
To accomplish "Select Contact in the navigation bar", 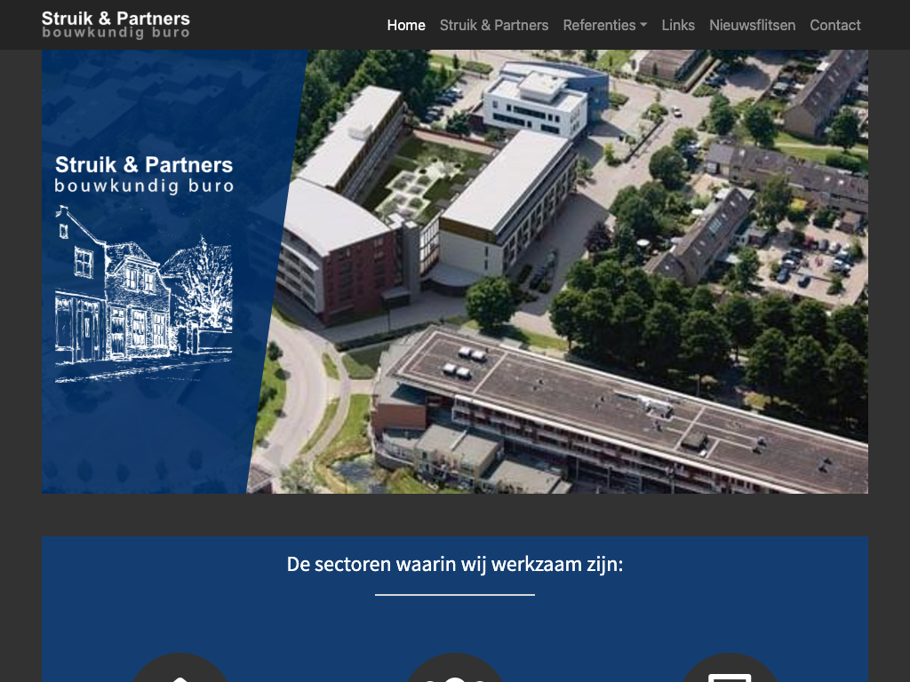I will pos(834,25).
